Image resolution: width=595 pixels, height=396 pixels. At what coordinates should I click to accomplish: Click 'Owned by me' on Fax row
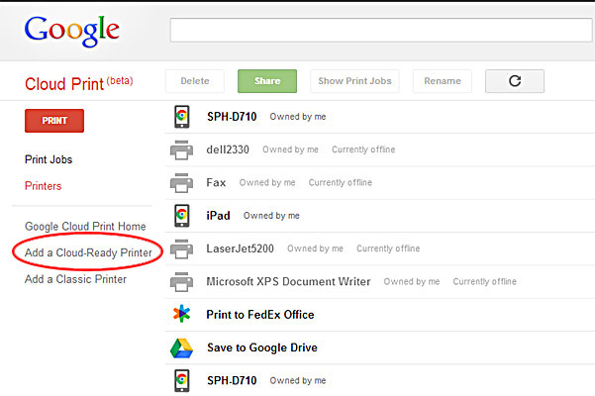click(x=267, y=182)
